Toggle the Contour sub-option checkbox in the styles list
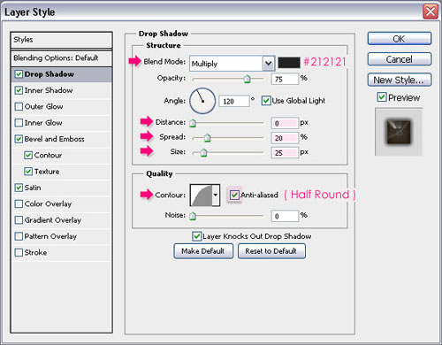 [x=28, y=155]
